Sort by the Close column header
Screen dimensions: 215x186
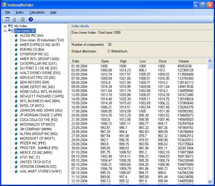pyautogui.click(x=165, y=61)
